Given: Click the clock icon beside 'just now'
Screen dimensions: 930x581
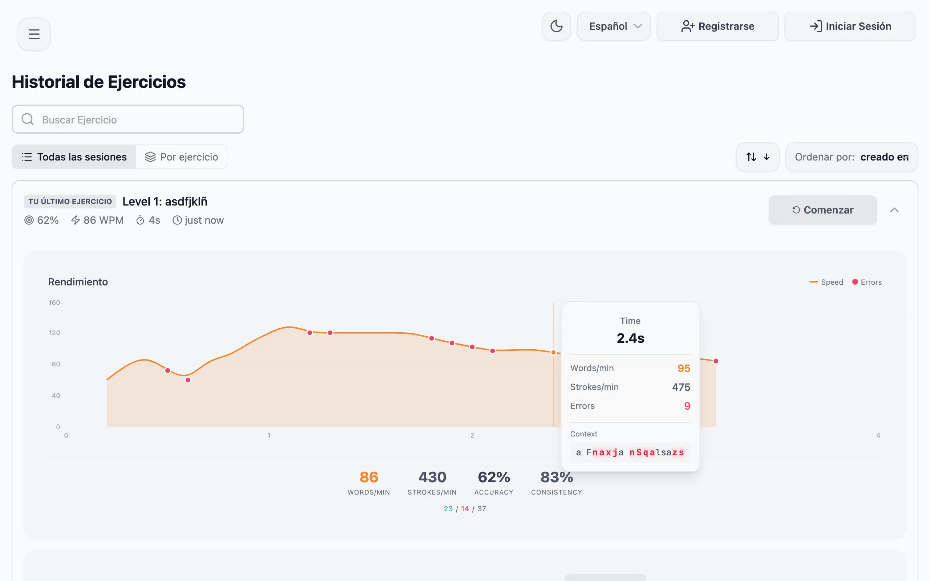Looking at the screenshot, I should [177, 220].
